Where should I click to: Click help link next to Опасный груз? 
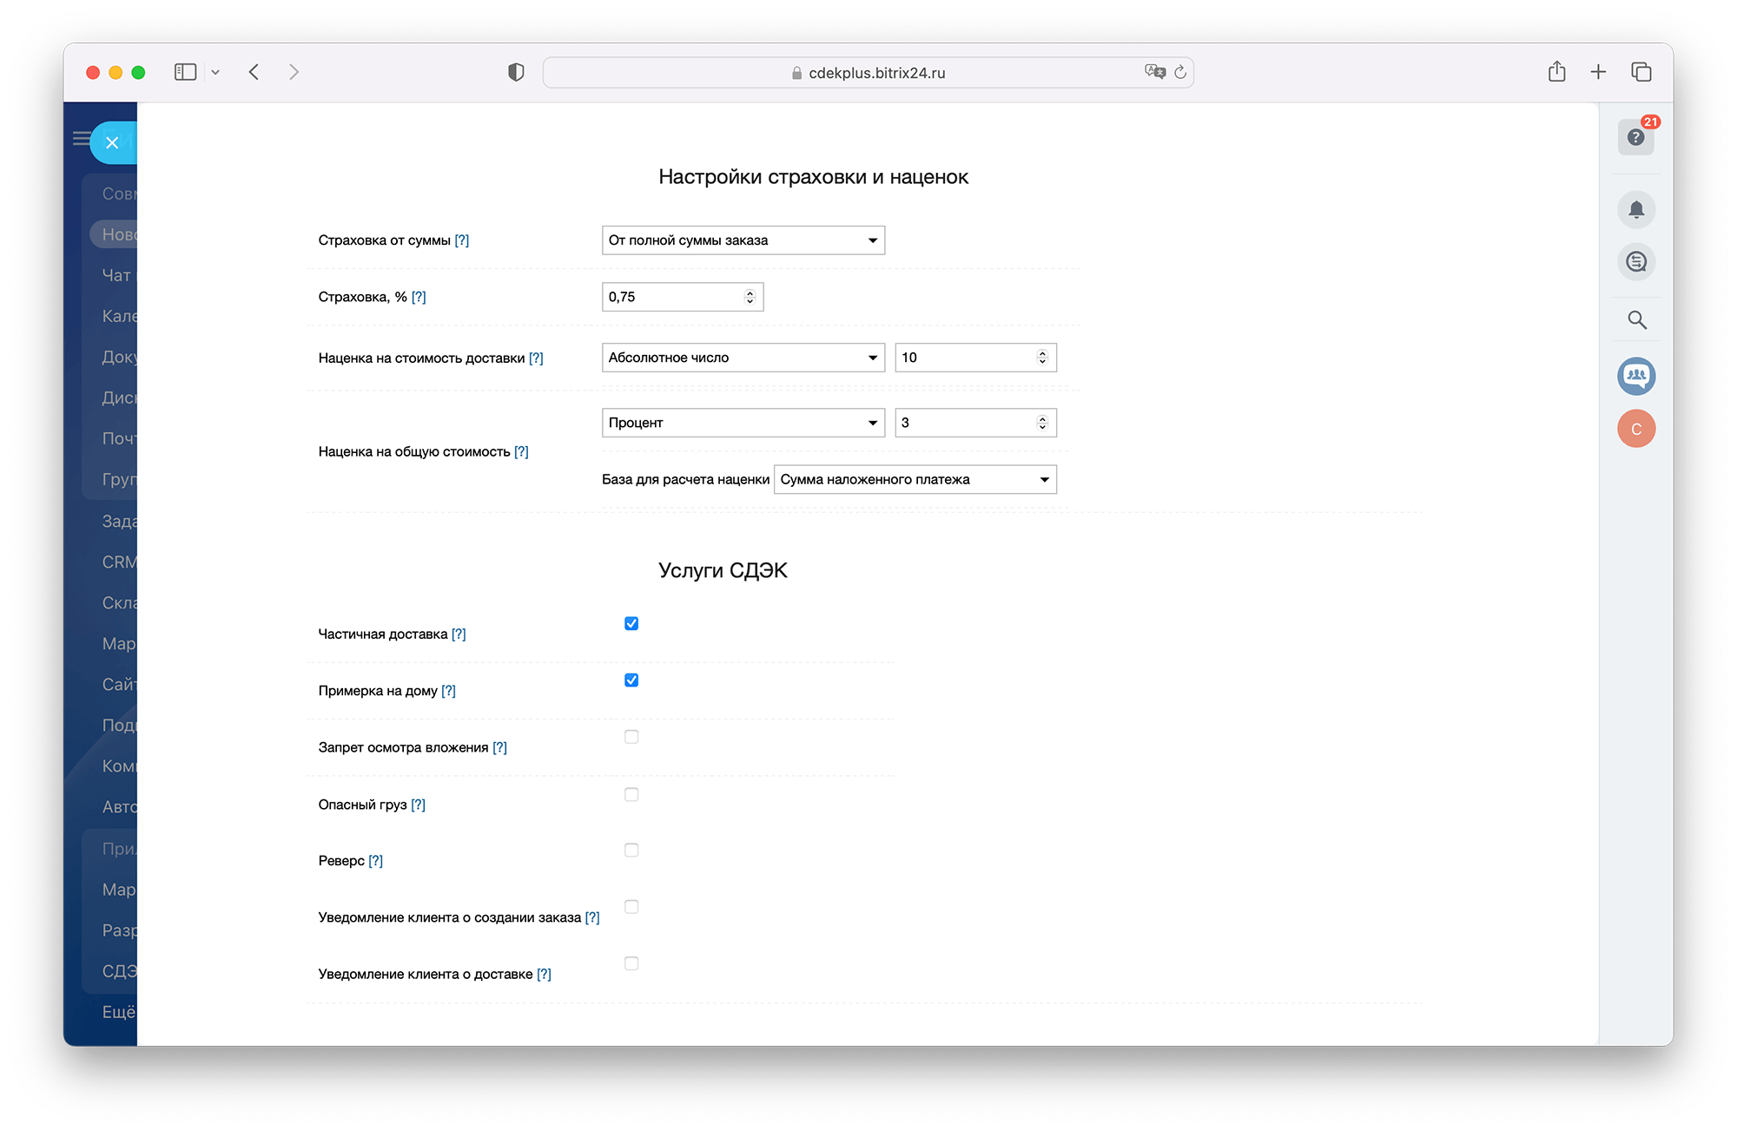point(418,805)
